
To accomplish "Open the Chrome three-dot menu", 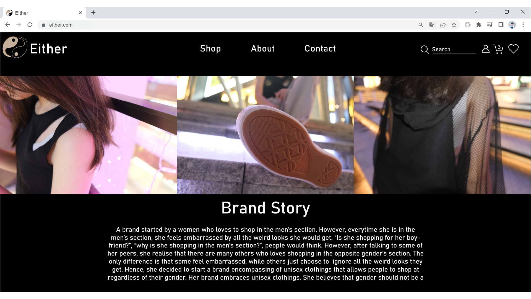I will [x=523, y=25].
